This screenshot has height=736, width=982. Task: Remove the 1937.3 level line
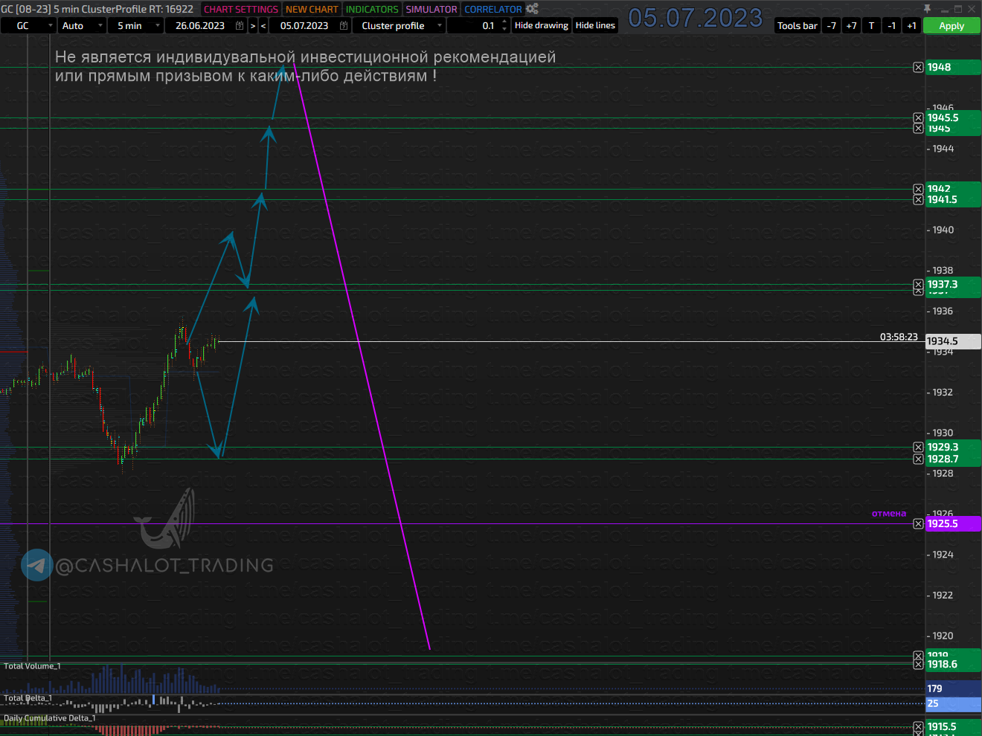point(918,285)
